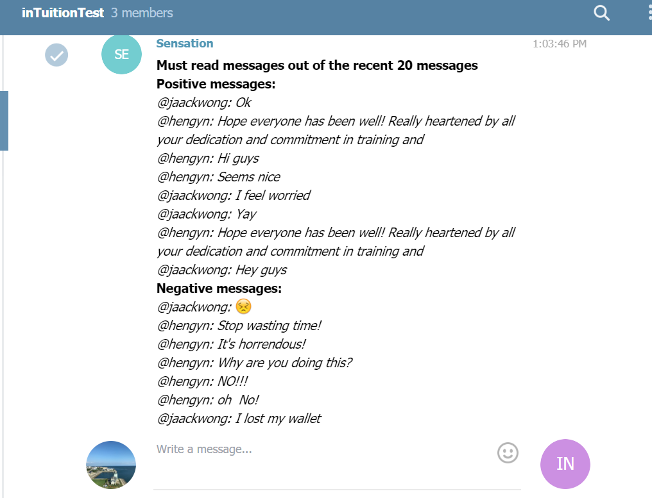Open @hengyn mention before Stop wasting time
Image resolution: width=652 pixels, height=498 pixels.
pyautogui.click(x=185, y=326)
